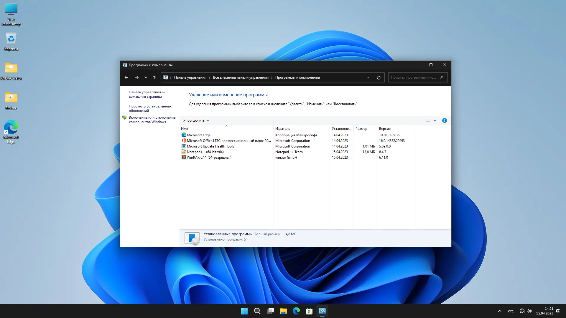Expand the address bar history dropdown
The image size is (566, 318).
368,77
